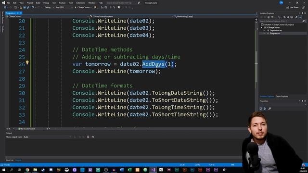Switch to the Team Explorer tab
Screen dimensions: 308x173
[282, 97]
